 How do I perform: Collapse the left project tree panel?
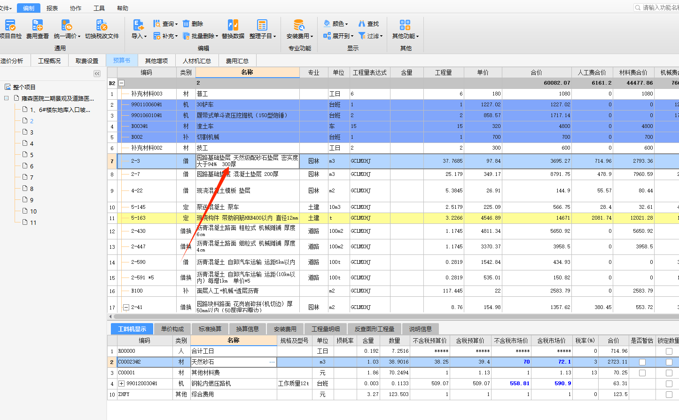[x=97, y=73]
